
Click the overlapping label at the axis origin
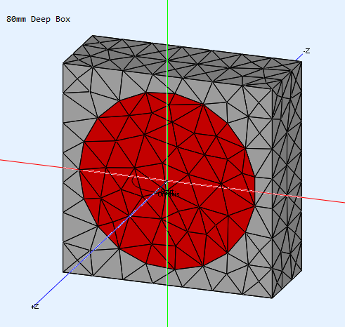tap(169, 193)
